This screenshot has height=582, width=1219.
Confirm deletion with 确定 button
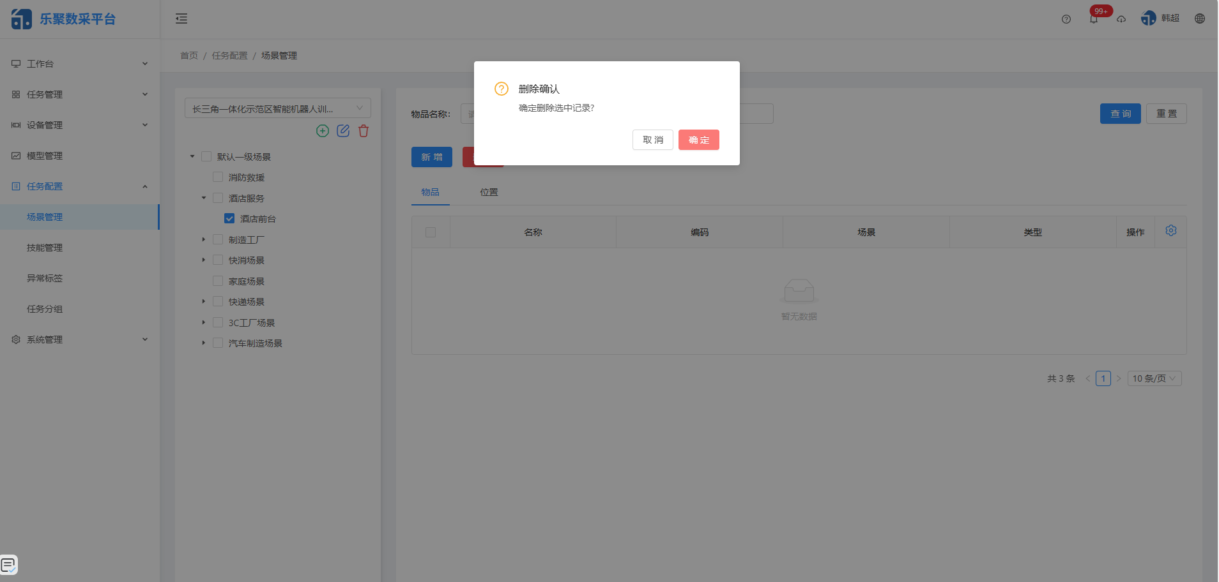(x=698, y=140)
